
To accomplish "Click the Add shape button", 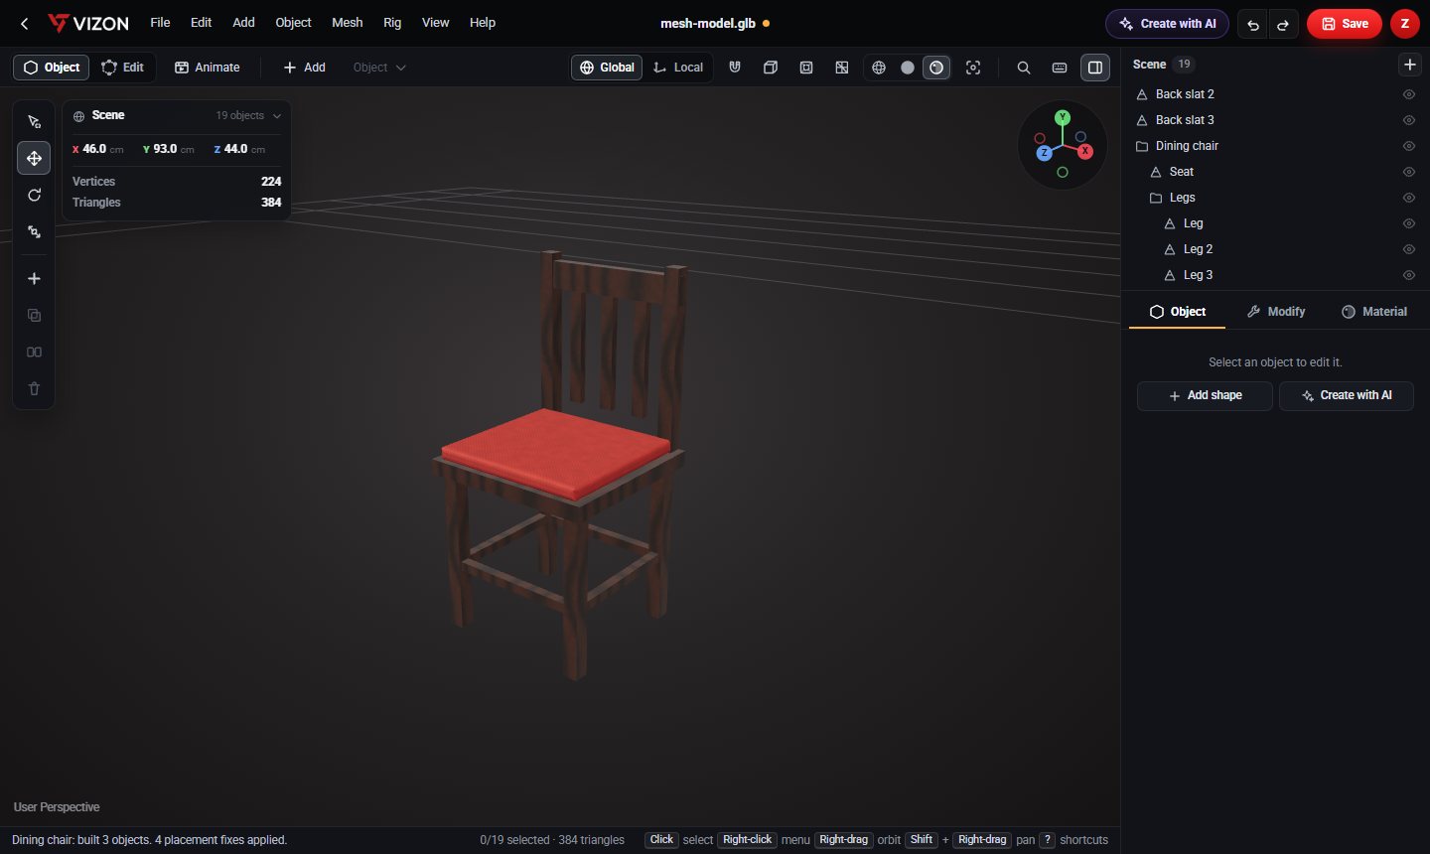I will tap(1205, 395).
